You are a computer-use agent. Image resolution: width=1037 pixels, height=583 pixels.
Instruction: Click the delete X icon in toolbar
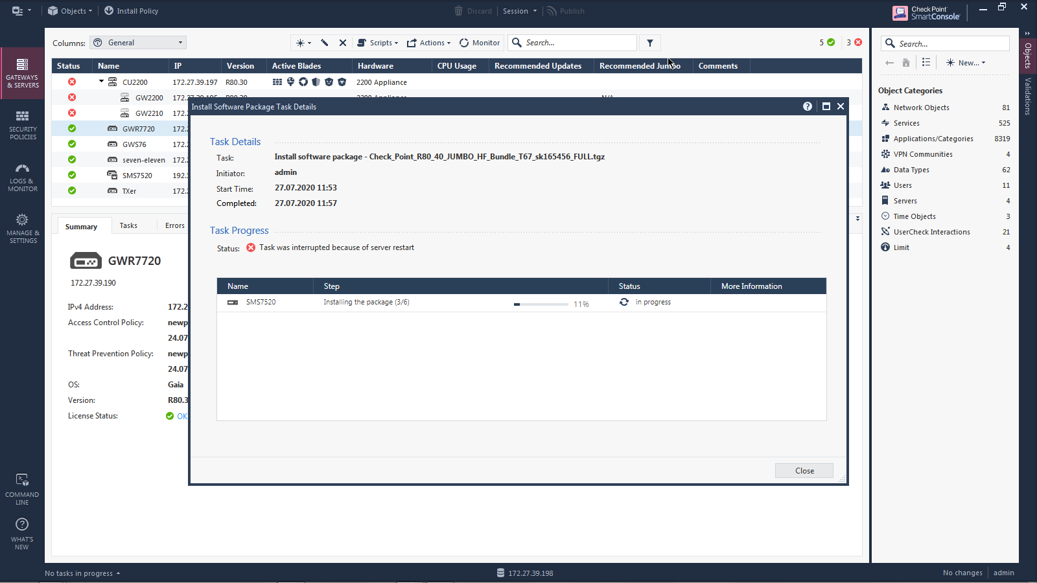343,42
